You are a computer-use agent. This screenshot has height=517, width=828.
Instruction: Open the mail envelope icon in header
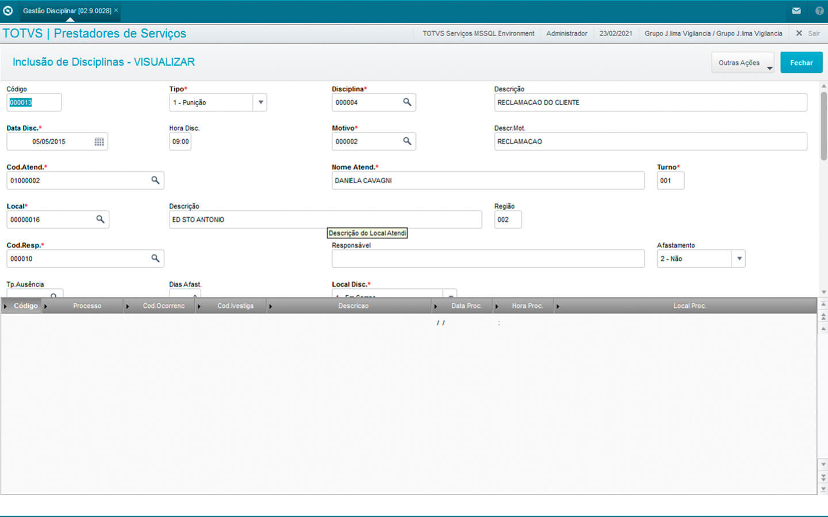pos(796,11)
